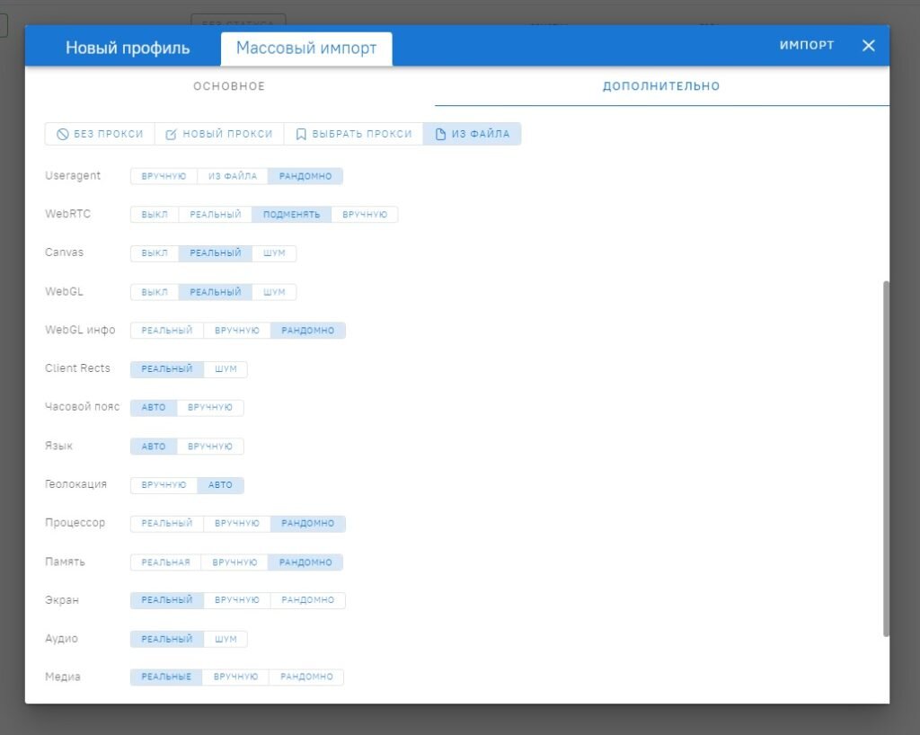Select the Дополнительно section tab
The image size is (920, 735).
point(661,86)
